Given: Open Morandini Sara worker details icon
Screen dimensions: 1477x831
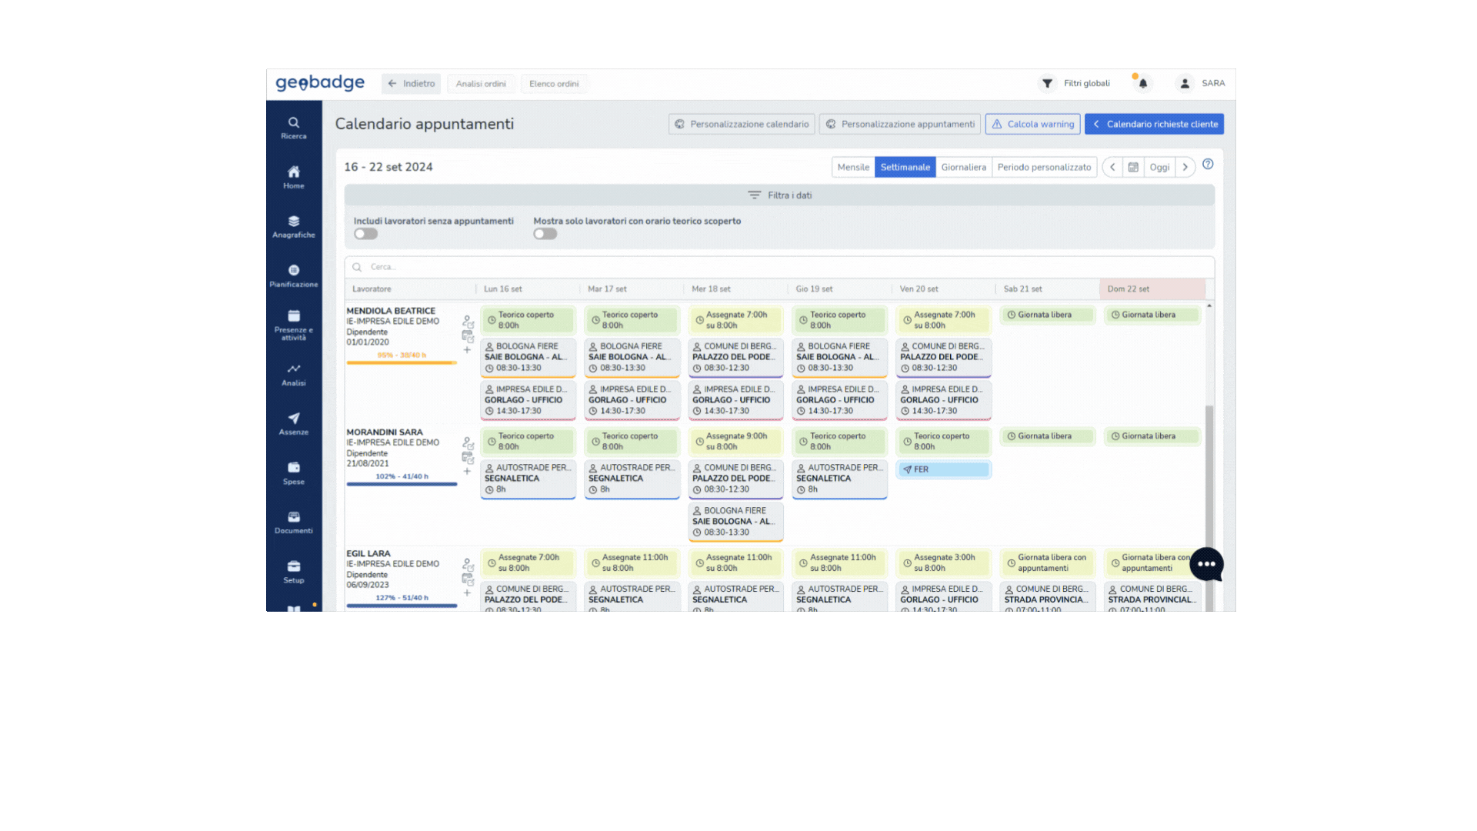Looking at the screenshot, I should [468, 442].
